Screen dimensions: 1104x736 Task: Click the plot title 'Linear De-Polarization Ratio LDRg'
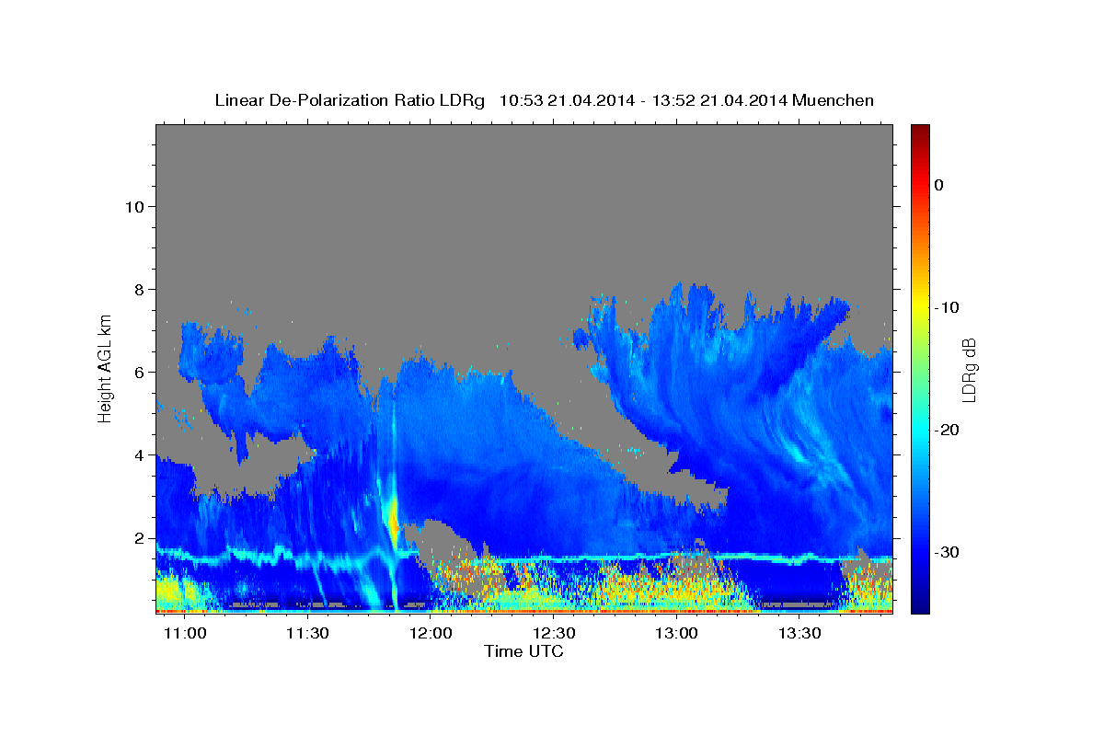click(x=350, y=100)
